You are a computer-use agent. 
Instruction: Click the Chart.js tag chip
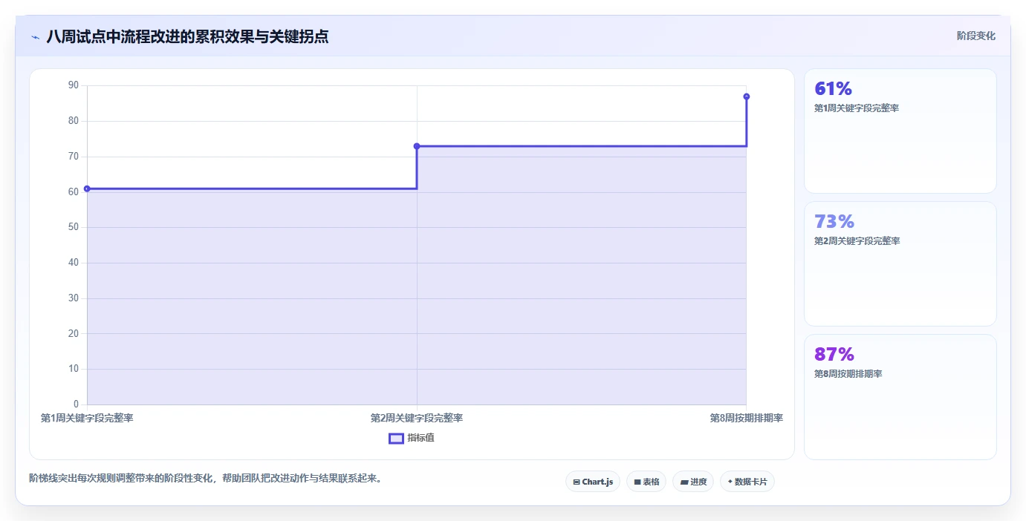(592, 482)
